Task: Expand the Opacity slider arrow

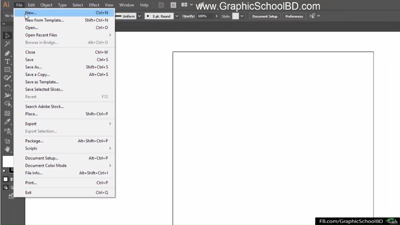Action: (x=216, y=16)
